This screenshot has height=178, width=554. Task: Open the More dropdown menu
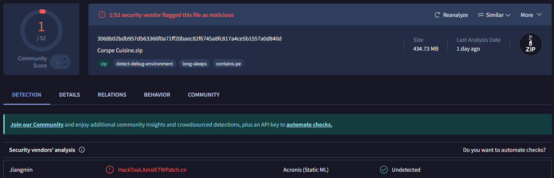[531, 15]
